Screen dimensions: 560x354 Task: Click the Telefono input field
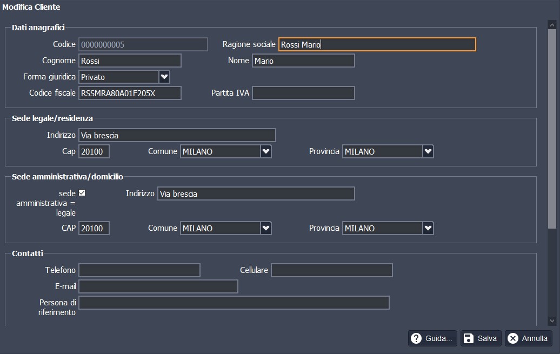[x=139, y=270]
